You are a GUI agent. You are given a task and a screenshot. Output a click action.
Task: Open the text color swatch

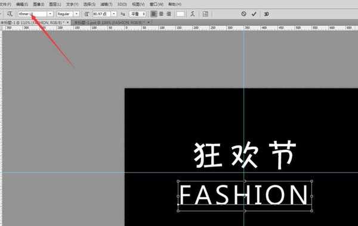[180, 14]
